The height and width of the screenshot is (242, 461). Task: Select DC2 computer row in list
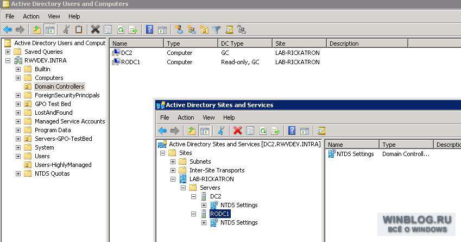click(127, 53)
